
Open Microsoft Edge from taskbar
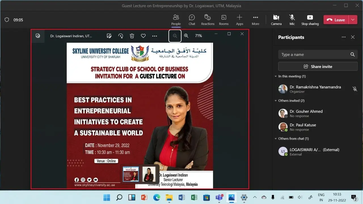click(157, 197)
